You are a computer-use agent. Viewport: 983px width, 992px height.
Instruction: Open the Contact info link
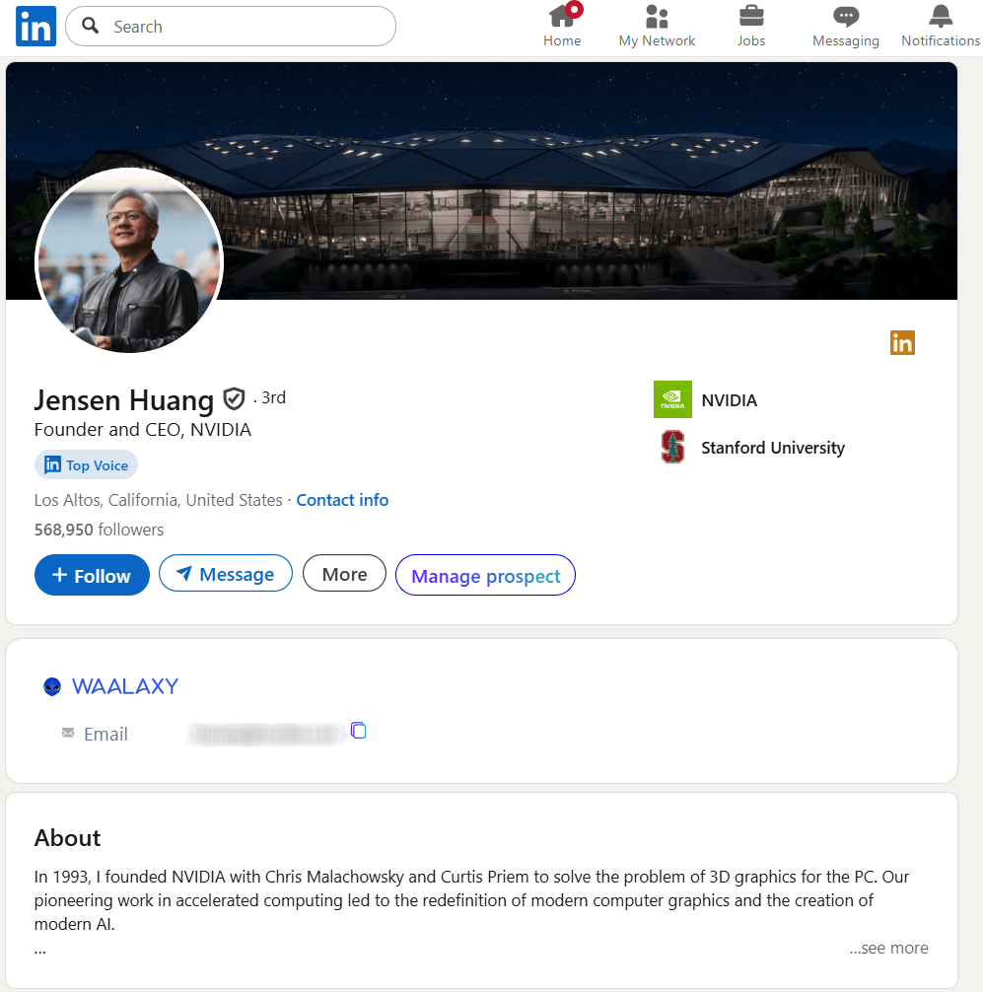[342, 500]
